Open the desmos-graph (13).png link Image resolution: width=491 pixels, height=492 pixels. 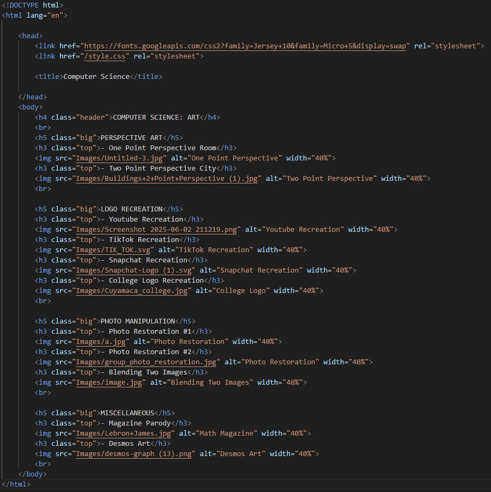(135, 453)
